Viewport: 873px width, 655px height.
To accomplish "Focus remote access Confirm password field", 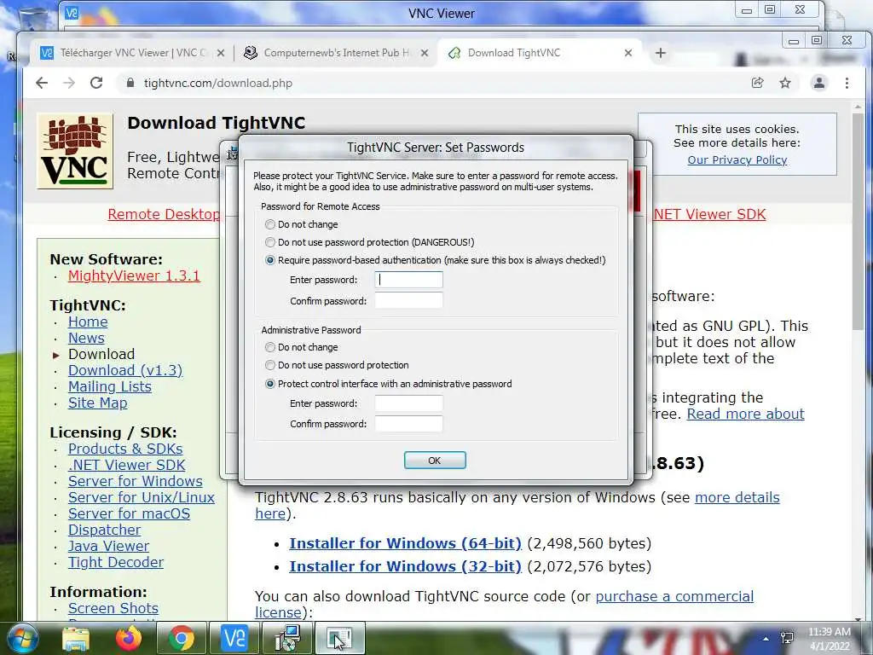I will click(408, 301).
